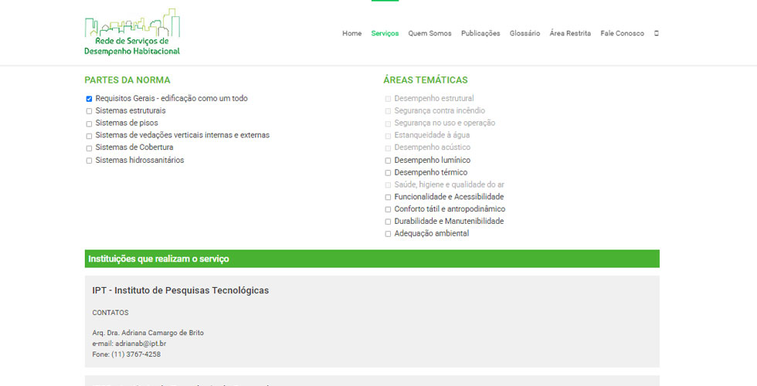Select Conforto tátil e antropodinâmico checkbox
Screen dimensions: 757x386
pyautogui.click(x=388, y=209)
